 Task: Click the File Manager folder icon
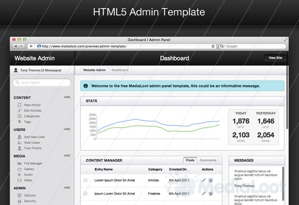pyautogui.click(x=19, y=164)
